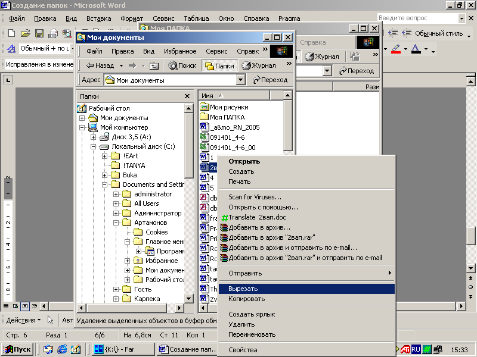Toggle the Папки folders pane button
The width and height of the screenshot is (477, 357).
tap(219, 66)
